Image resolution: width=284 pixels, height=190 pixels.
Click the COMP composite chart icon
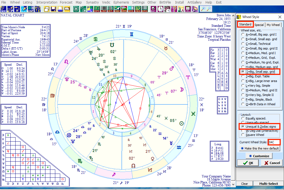[31, 9]
